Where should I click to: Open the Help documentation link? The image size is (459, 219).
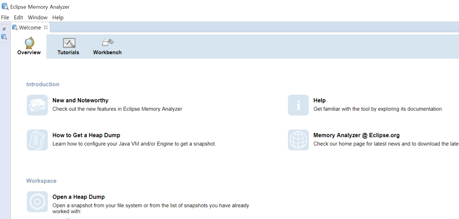tap(319, 100)
